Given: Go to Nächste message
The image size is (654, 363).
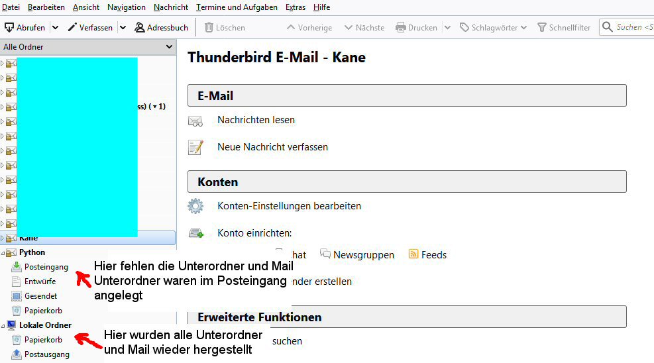Looking at the screenshot, I should click(x=364, y=28).
